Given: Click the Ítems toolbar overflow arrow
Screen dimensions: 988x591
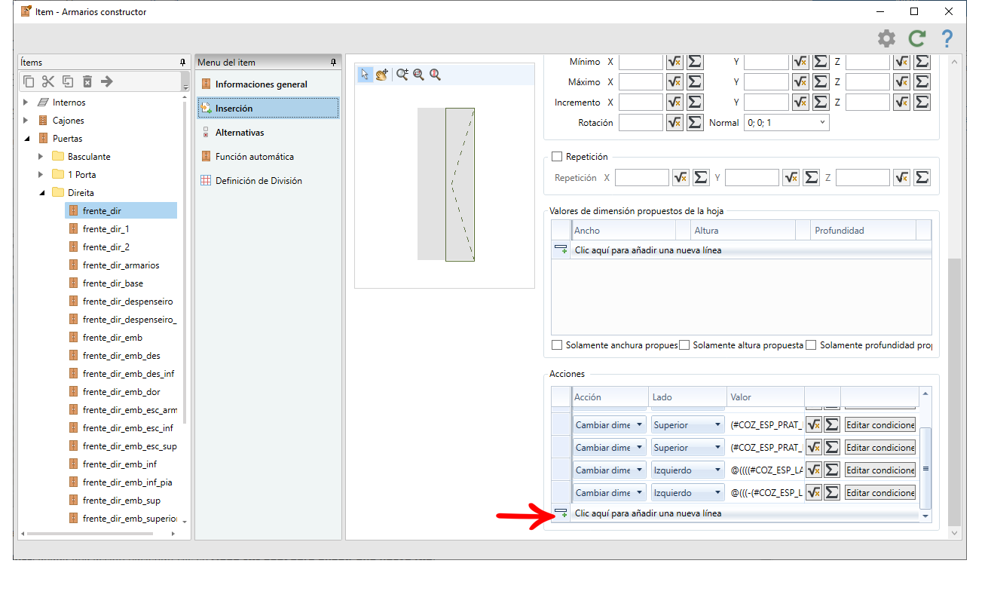Looking at the screenshot, I should (185, 86).
